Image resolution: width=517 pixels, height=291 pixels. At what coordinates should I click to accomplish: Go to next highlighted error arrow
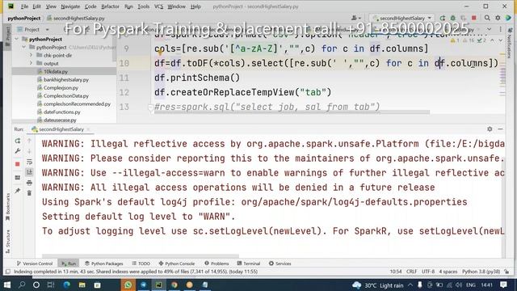click(500, 40)
